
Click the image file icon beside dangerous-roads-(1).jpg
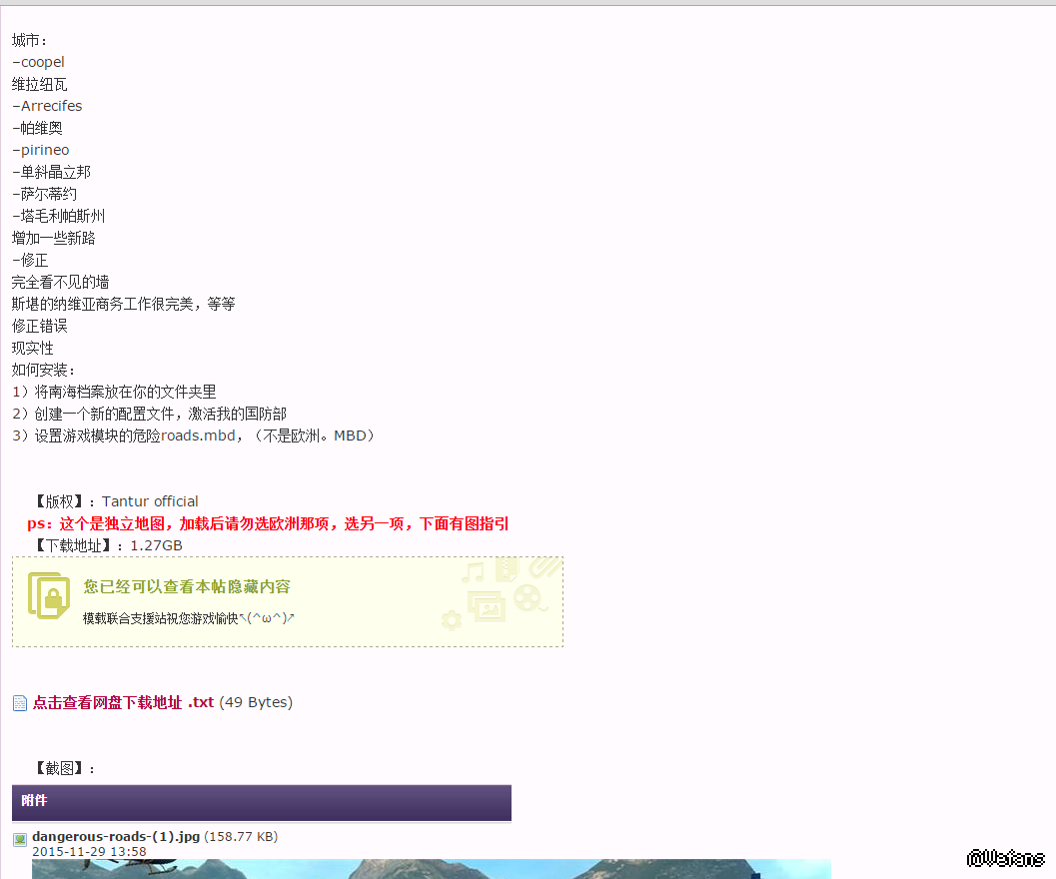(20, 839)
